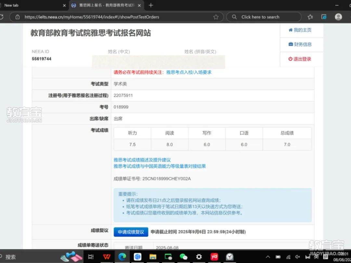Switch to the New tab tab
The width and height of the screenshot is (351, 263).
(31, 6)
